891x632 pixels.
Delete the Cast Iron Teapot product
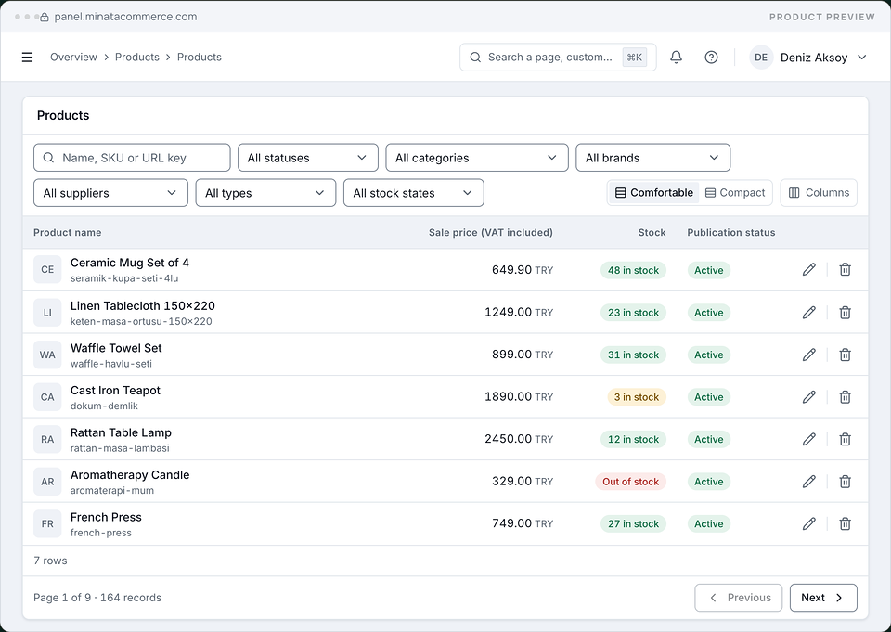point(845,396)
